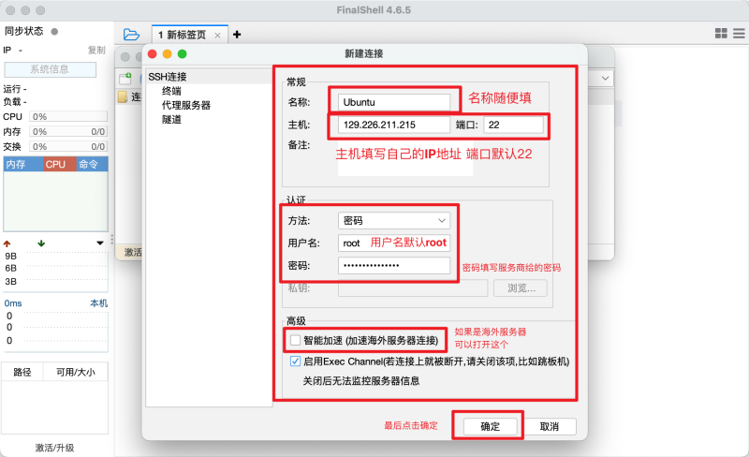Close the 新建连接 dialog with the red button

153,54
